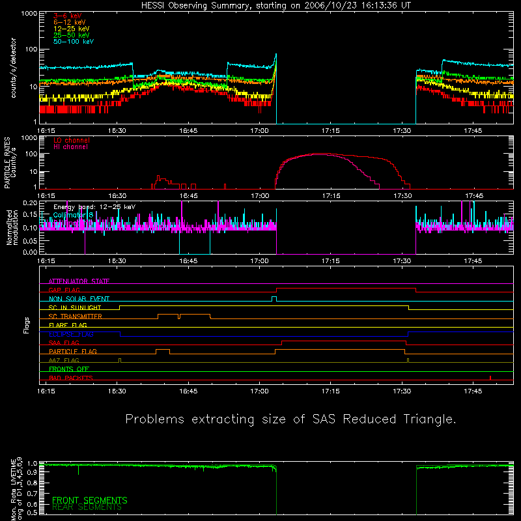Click the 17:00 tick label under the particle rates plot

coord(260,196)
